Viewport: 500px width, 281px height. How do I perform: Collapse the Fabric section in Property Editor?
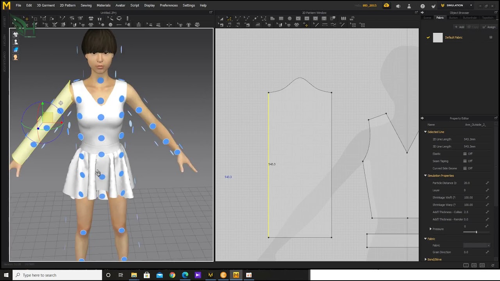point(425,239)
